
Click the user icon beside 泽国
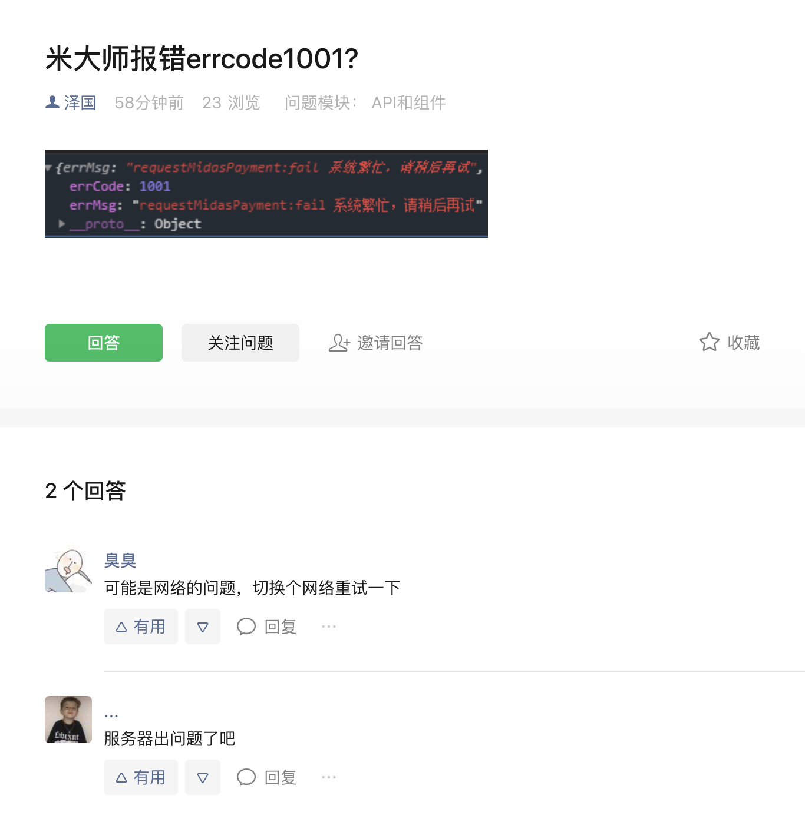click(52, 102)
